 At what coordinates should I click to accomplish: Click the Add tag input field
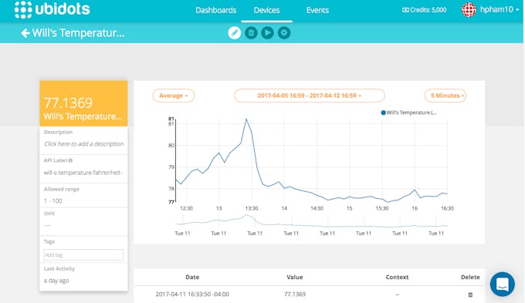83,255
